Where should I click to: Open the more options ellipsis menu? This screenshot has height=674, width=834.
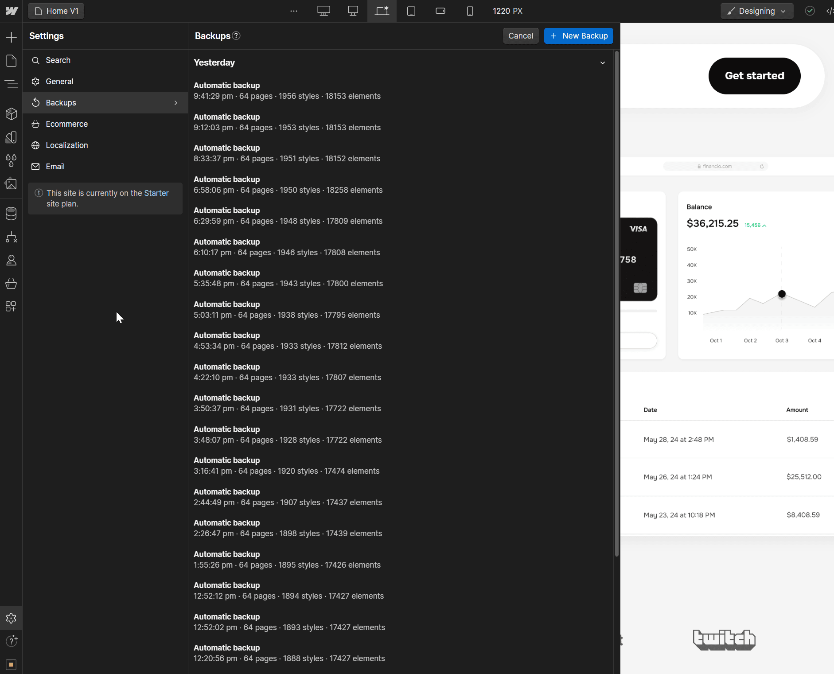tap(294, 11)
